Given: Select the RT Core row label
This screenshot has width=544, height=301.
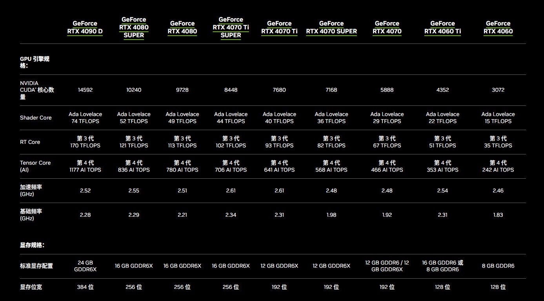Looking at the screenshot, I should pos(30,142).
